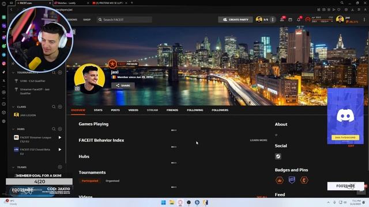
Task: Click the change cover photo camera icon
Action: tap(74, 32)
